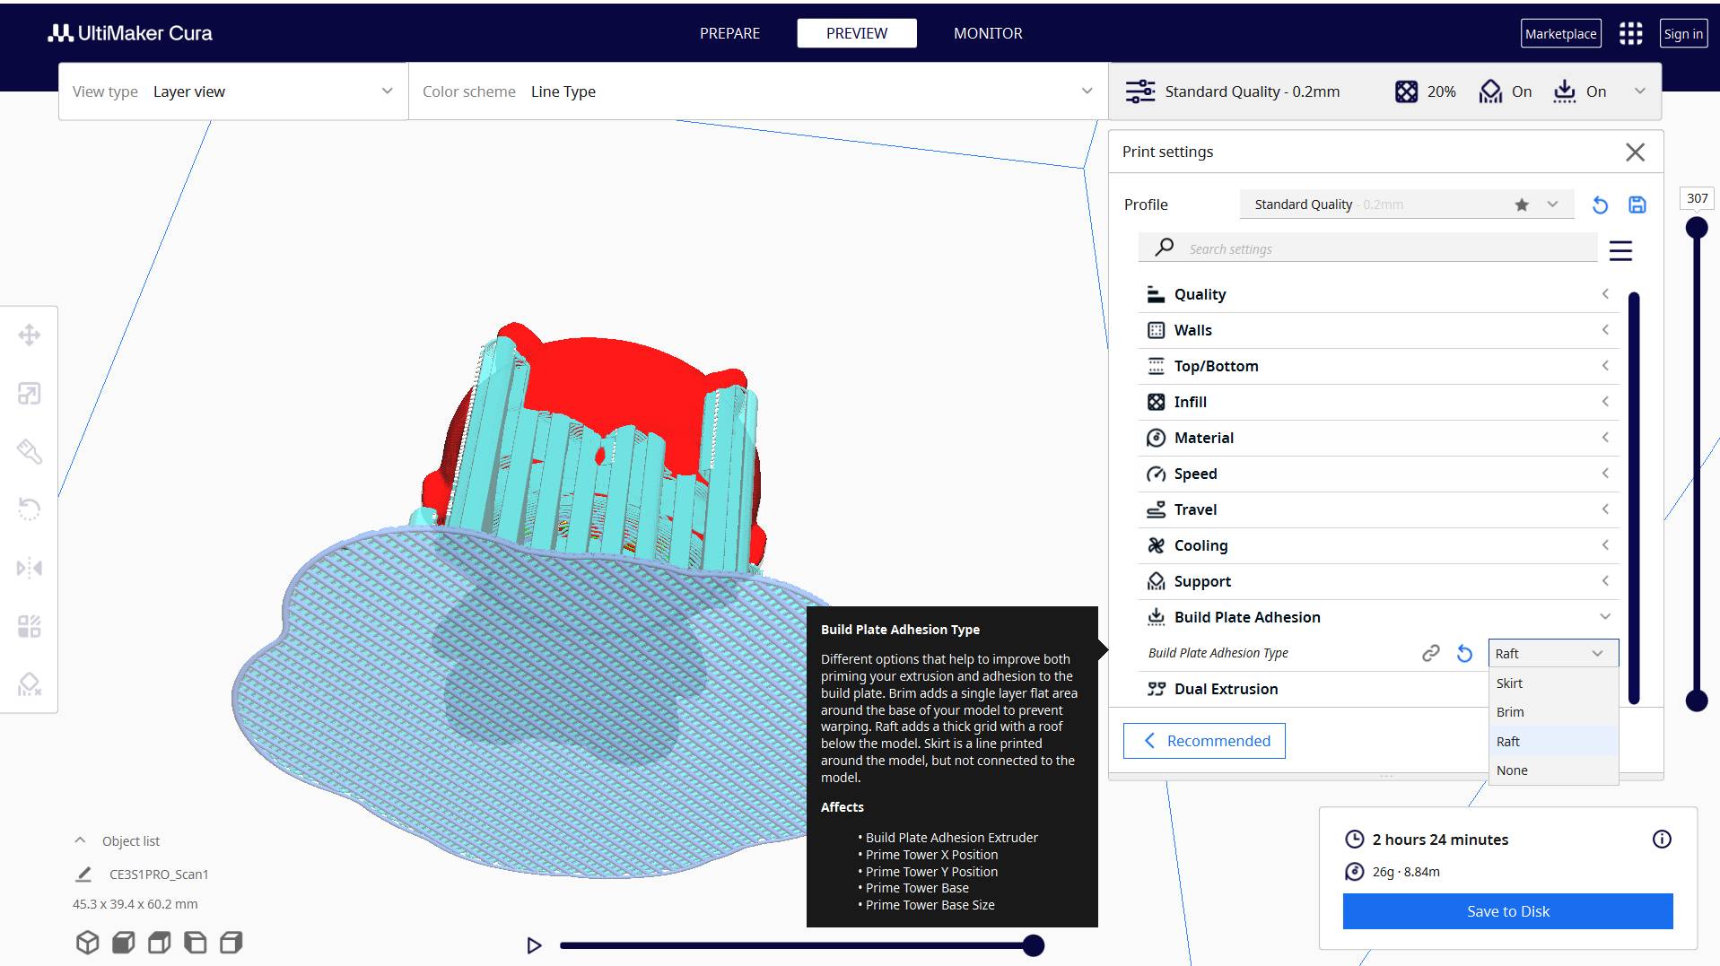
Task: Switch to the MONITOR stage
Action: point(988,33)
